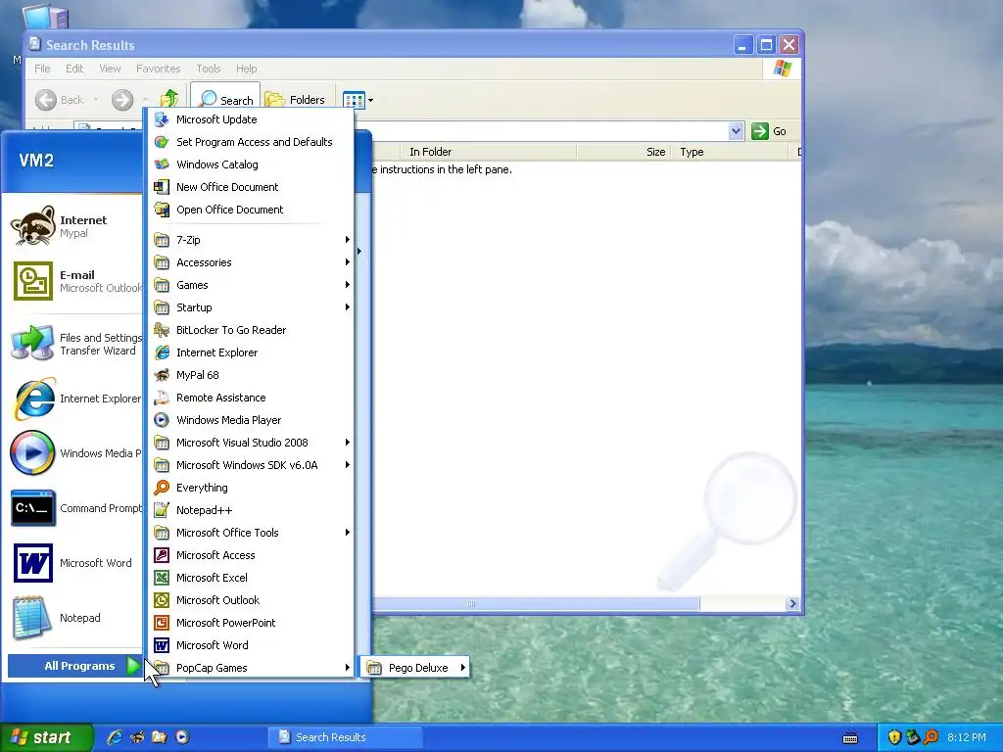Open Windows Catalog entry
The width and height of the screenshot is (1003, 752).
251,164
